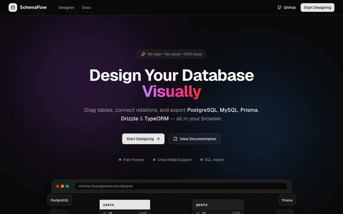Toggle the green indicator beside Free Forever

[120, 160]
